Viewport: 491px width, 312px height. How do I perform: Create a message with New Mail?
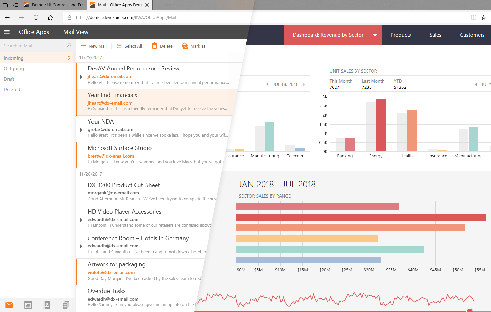tap(94, 46)
